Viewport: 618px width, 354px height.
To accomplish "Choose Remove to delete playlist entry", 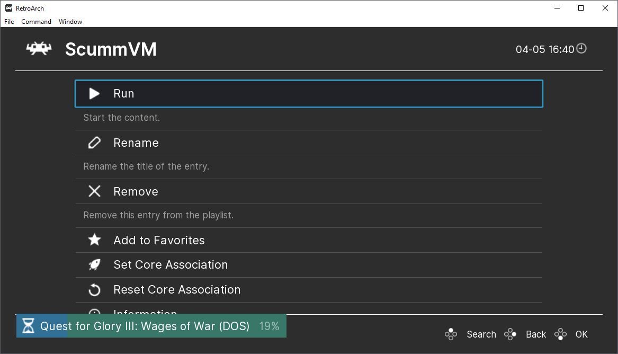I will 136,191.
